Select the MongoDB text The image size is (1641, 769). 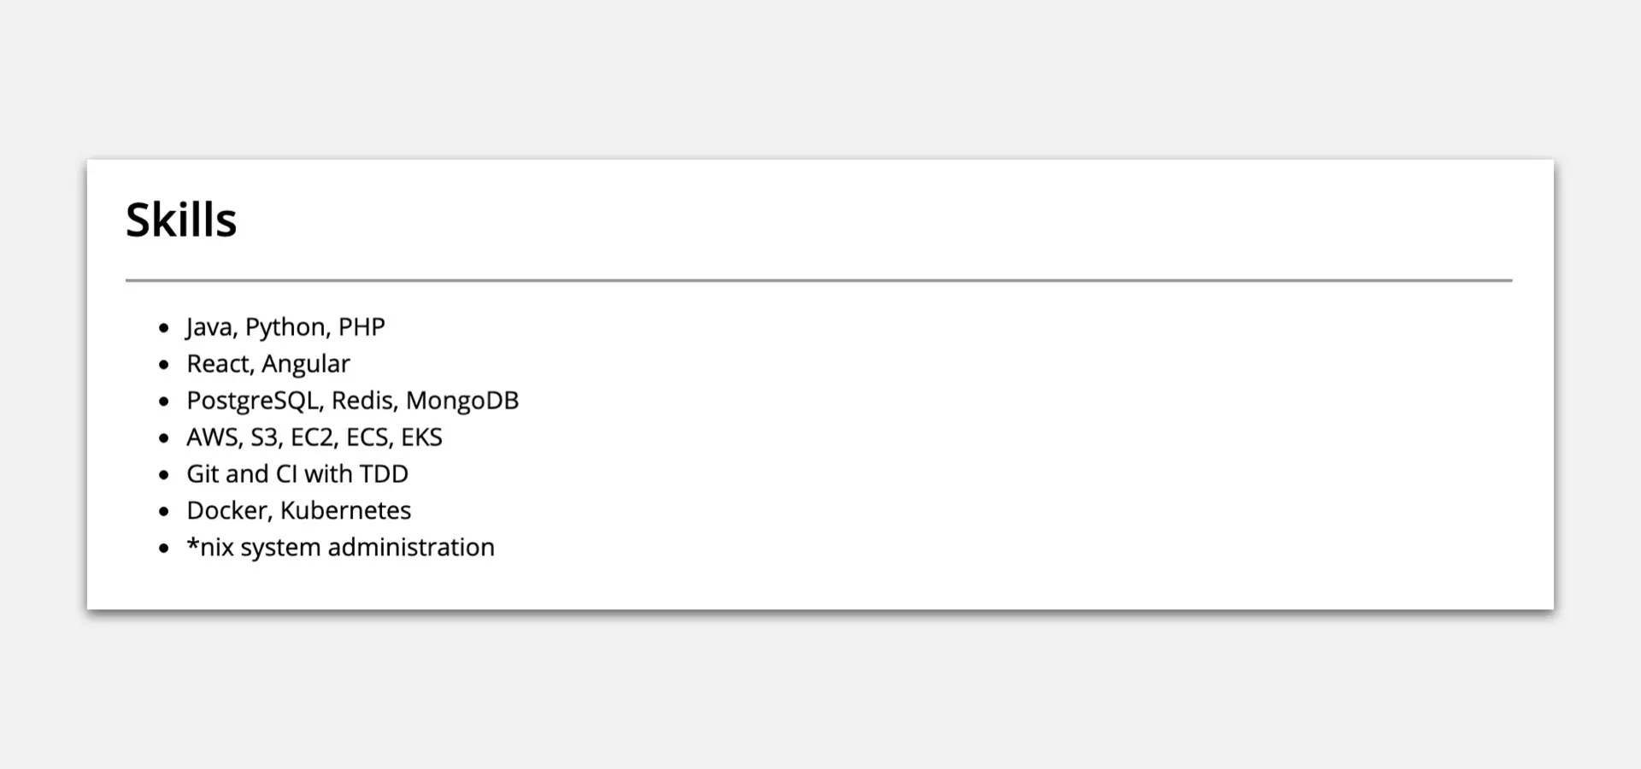(x=462, y=401)
